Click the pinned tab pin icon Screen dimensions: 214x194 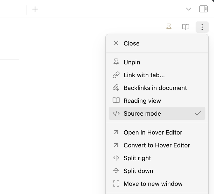click(169, 27)
